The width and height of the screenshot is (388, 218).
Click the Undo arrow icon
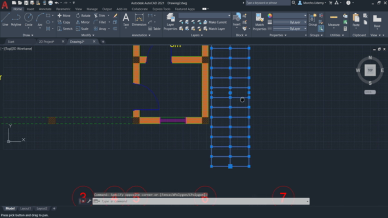point(56,2)
